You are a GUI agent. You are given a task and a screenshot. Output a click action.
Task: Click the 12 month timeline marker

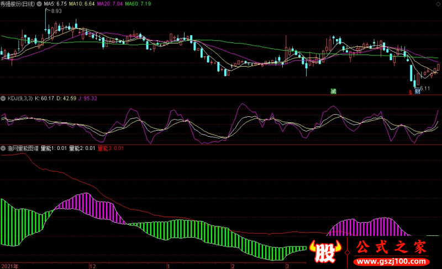93,266
